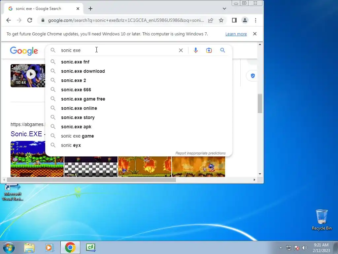Viewport: 338px width, 254px height.
Task: View site security lock info
Action: click(43, 20)
